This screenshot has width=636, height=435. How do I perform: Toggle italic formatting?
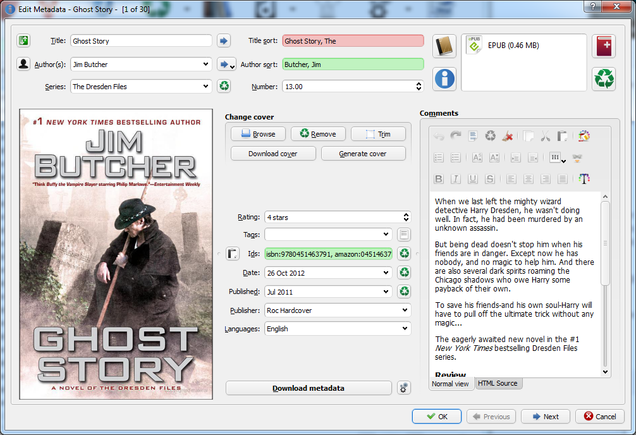point(455,179)
